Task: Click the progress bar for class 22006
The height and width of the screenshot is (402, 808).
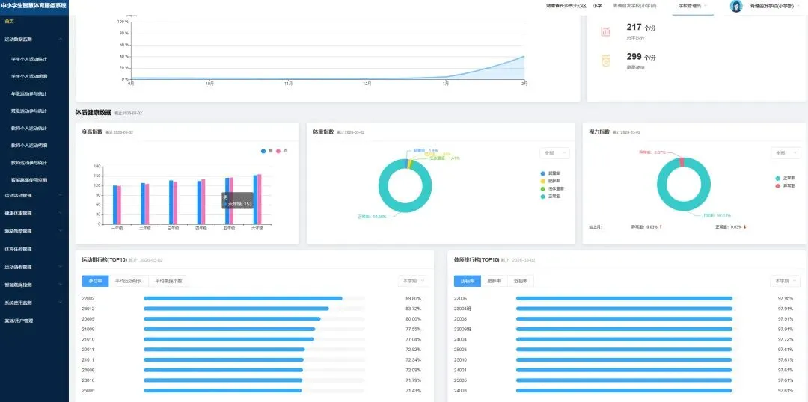Action: point(624,299)
